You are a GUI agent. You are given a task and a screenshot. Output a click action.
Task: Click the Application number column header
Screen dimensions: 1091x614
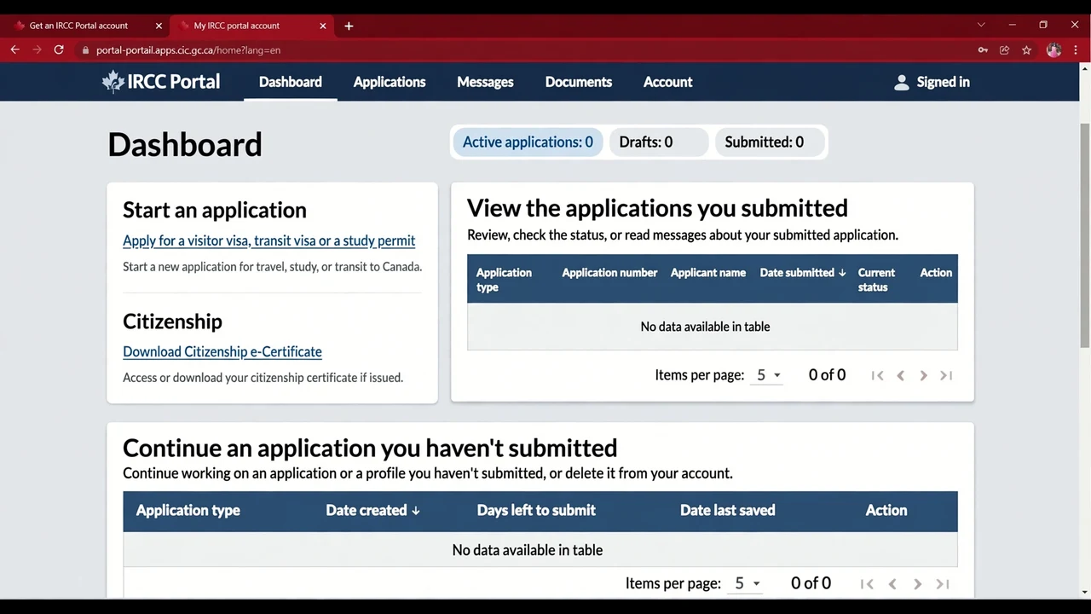click(x=609, y=273)
